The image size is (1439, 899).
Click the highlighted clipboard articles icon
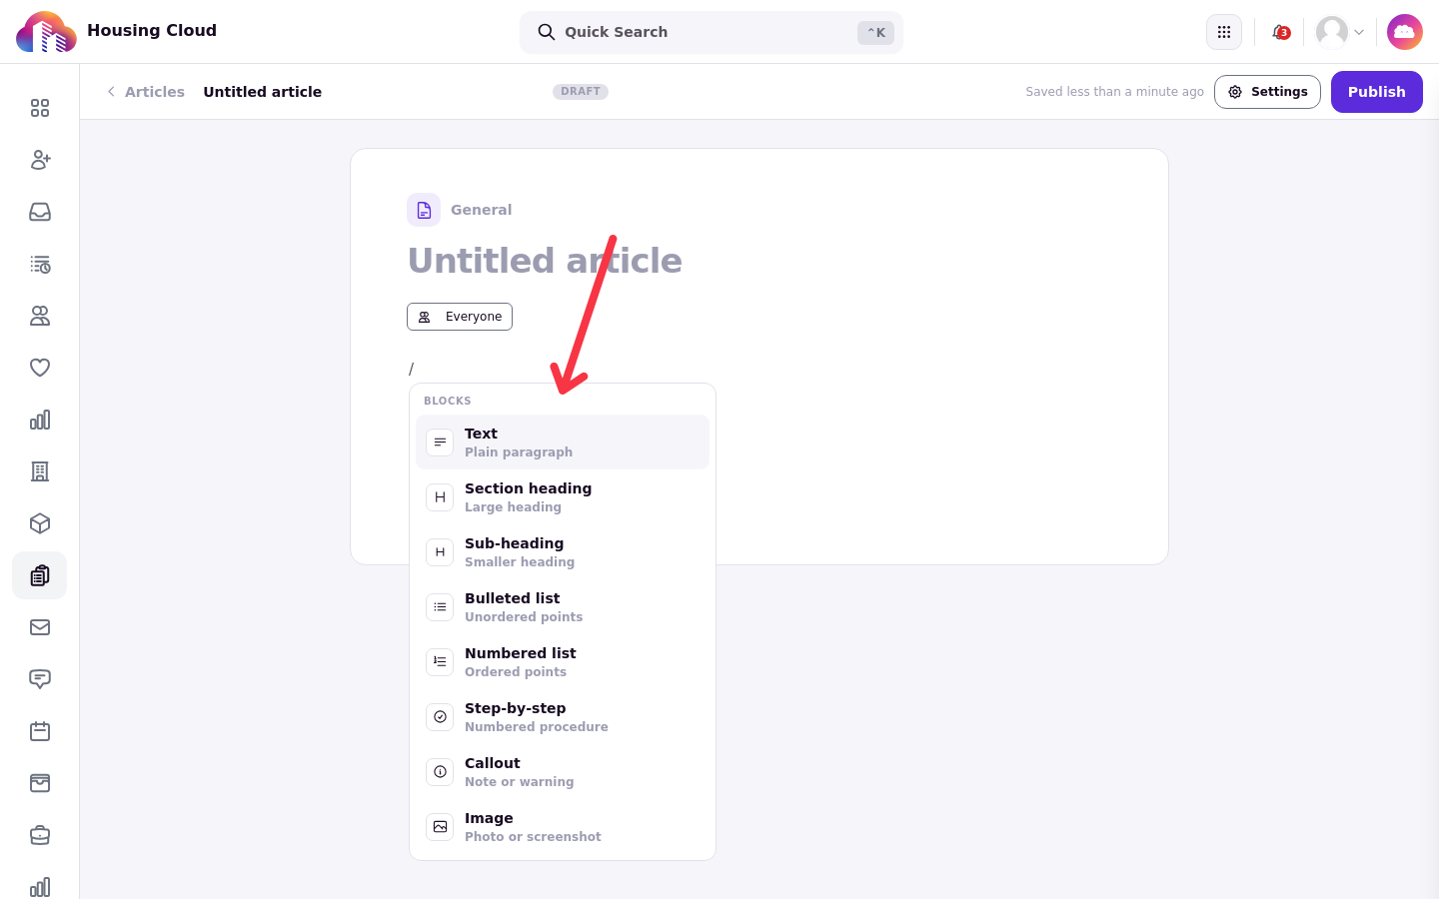click(40, 575)
